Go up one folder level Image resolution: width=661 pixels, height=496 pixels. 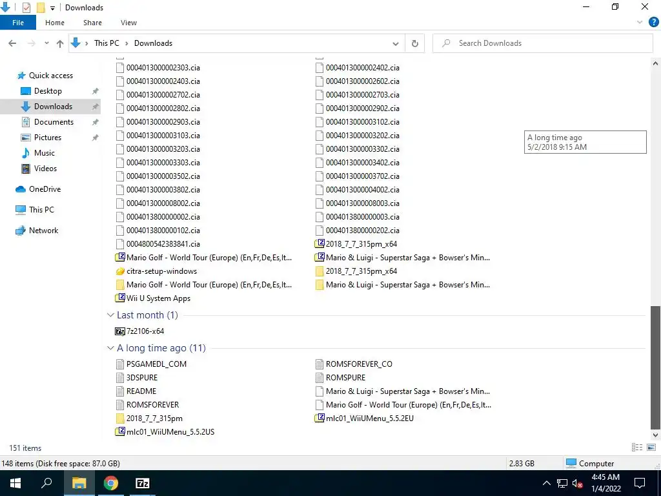point(60,43)
